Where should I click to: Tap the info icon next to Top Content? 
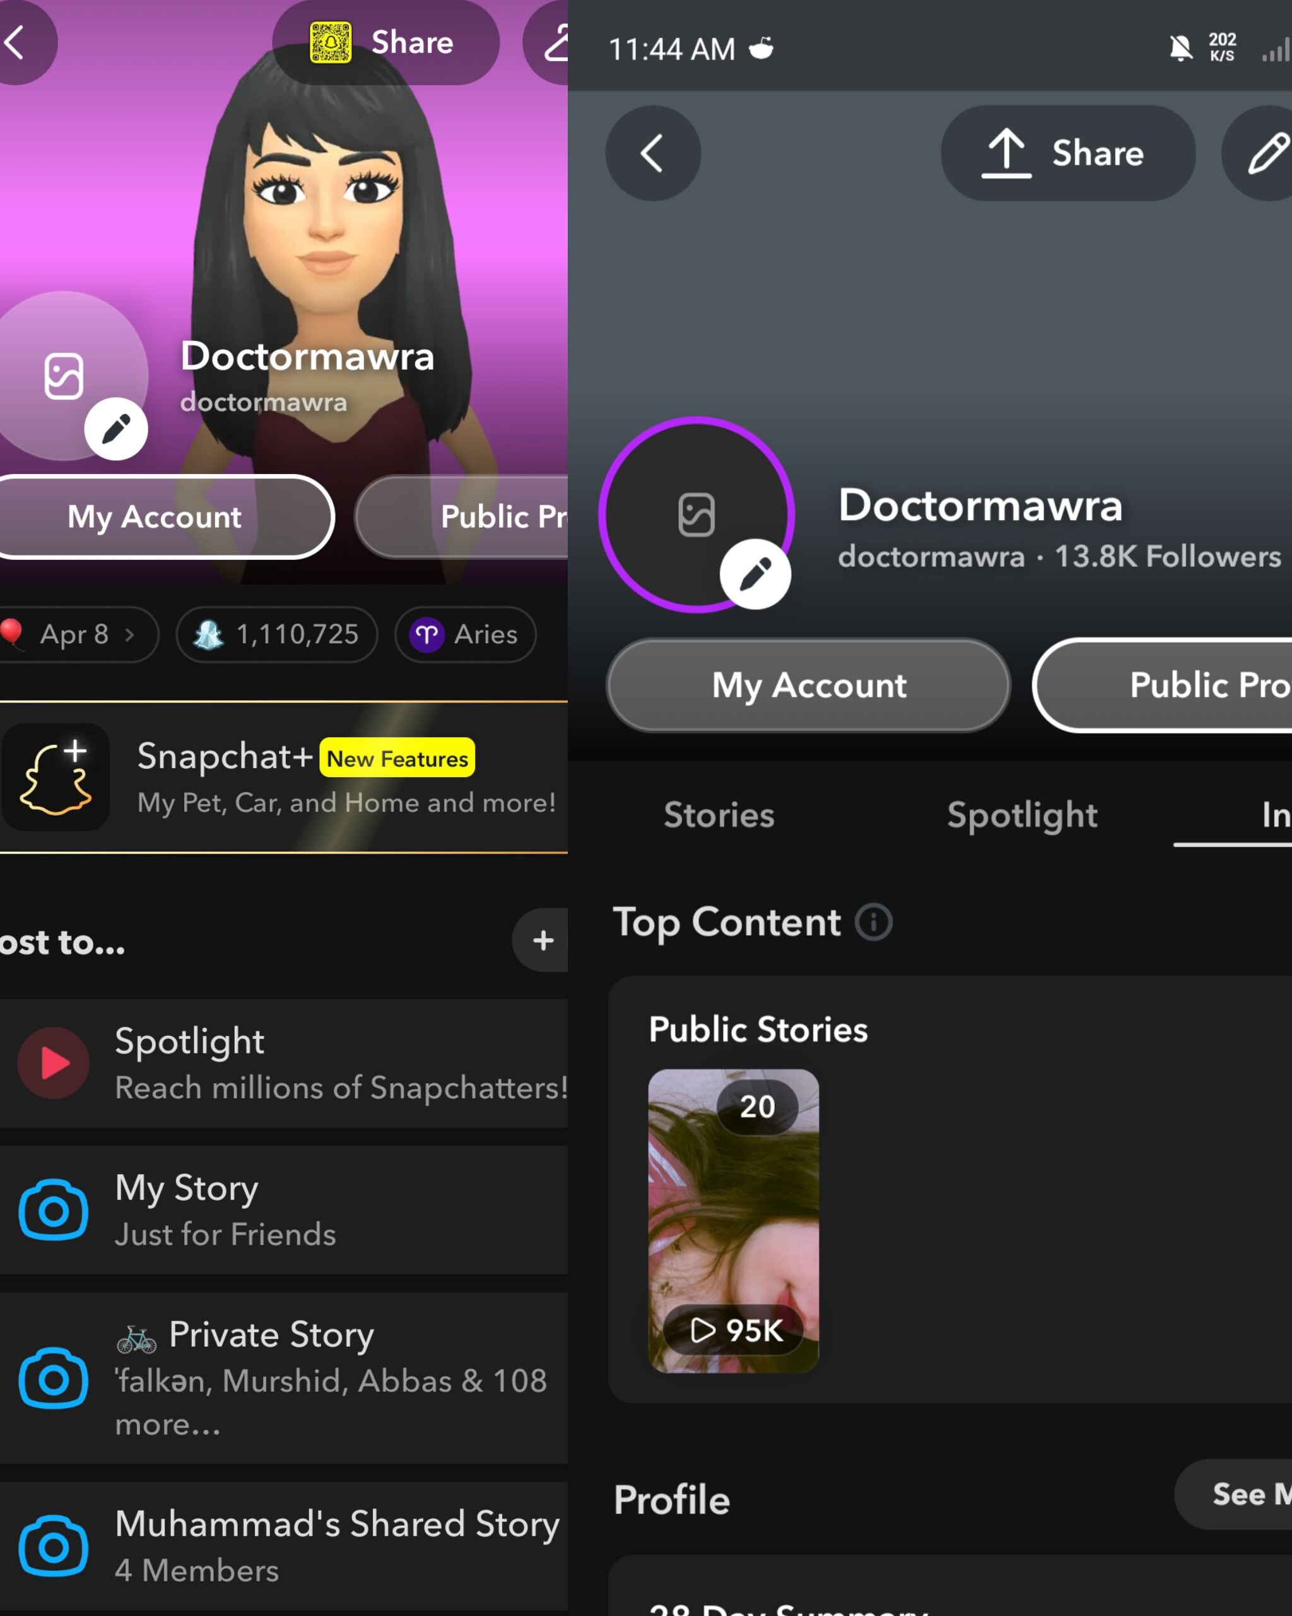click(874, 922)
